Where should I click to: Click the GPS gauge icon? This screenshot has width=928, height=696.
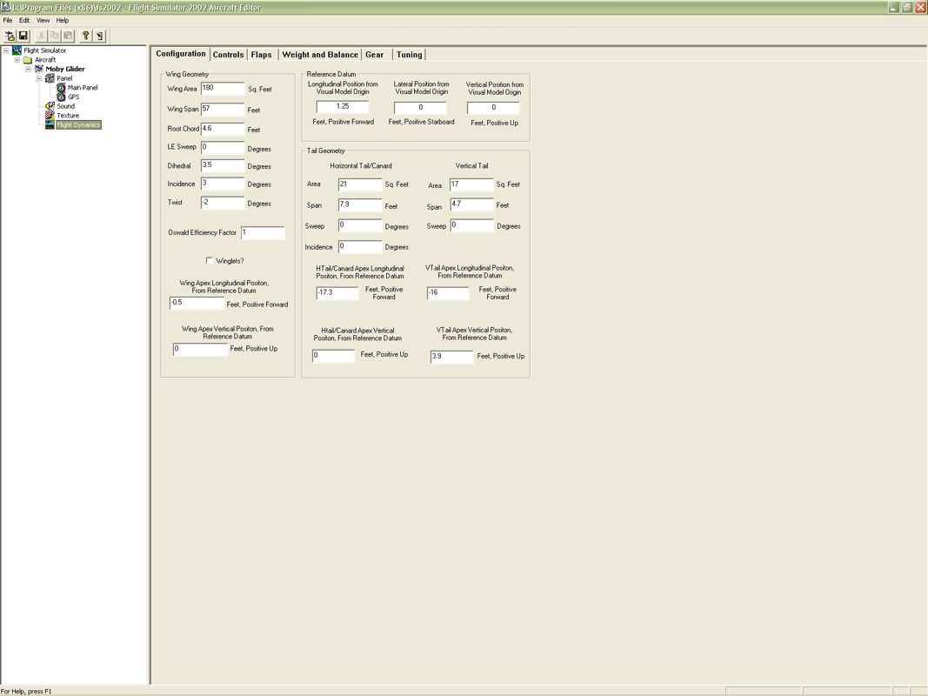point(61,97)
